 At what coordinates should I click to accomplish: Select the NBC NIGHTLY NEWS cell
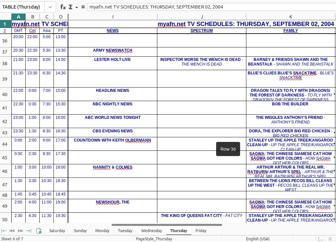(113, 108)
